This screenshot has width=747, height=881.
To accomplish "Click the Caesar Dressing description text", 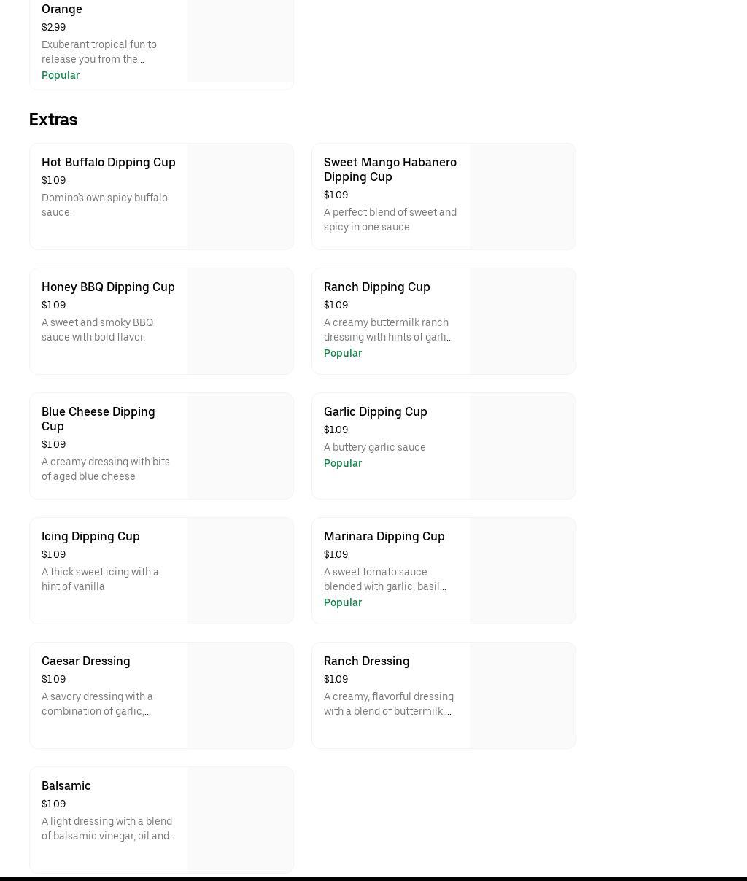I will (97, 704).
